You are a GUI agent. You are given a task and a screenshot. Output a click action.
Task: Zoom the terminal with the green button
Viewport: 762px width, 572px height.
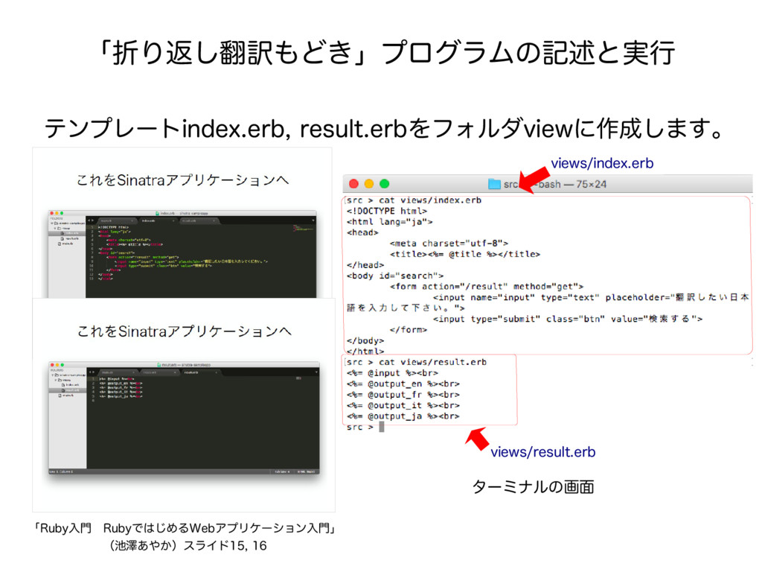click(385, 184)
